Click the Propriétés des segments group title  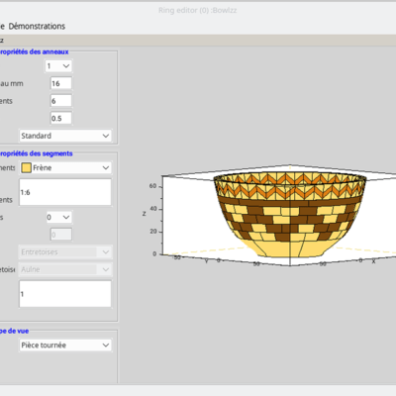click(36, 153)
